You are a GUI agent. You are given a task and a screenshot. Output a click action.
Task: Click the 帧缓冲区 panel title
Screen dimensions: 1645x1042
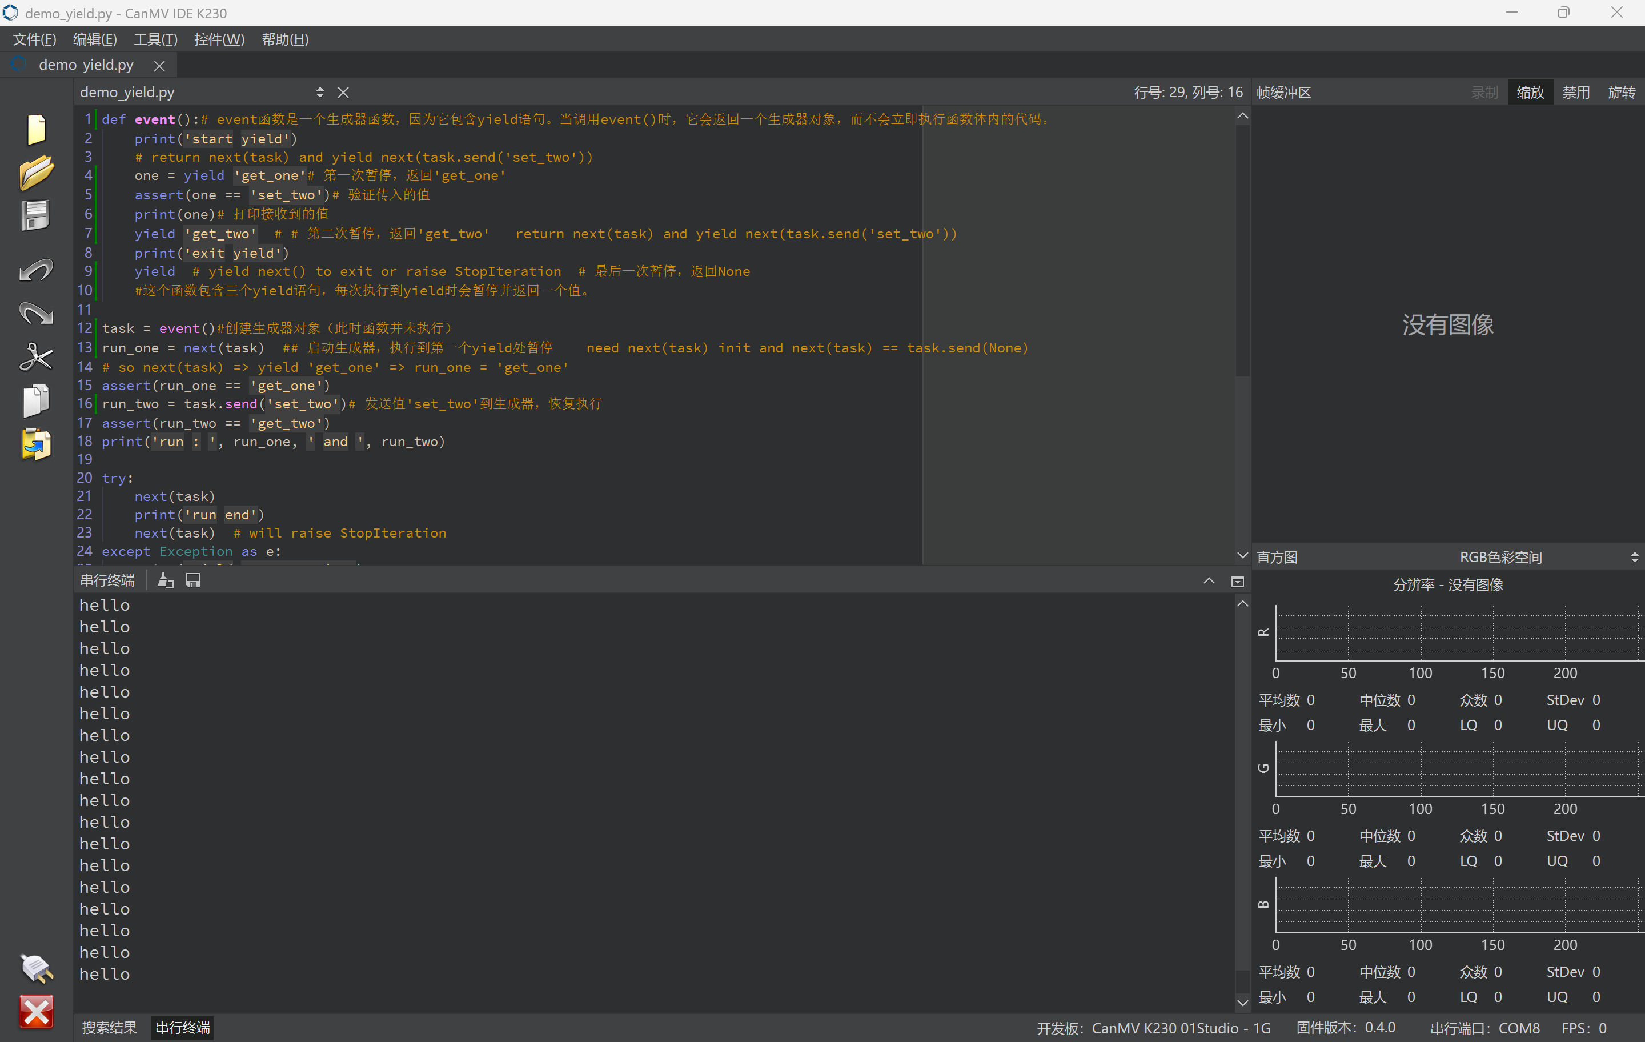(1283, 92)
